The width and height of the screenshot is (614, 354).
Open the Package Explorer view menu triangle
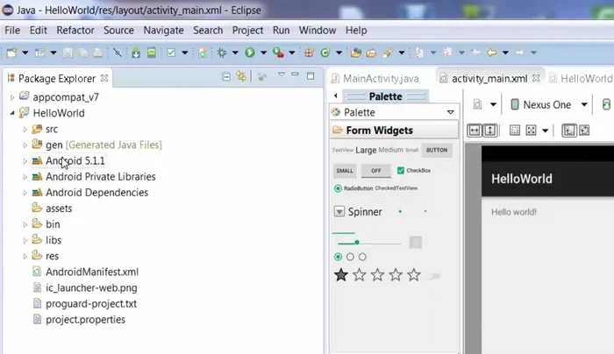[282, 74]
